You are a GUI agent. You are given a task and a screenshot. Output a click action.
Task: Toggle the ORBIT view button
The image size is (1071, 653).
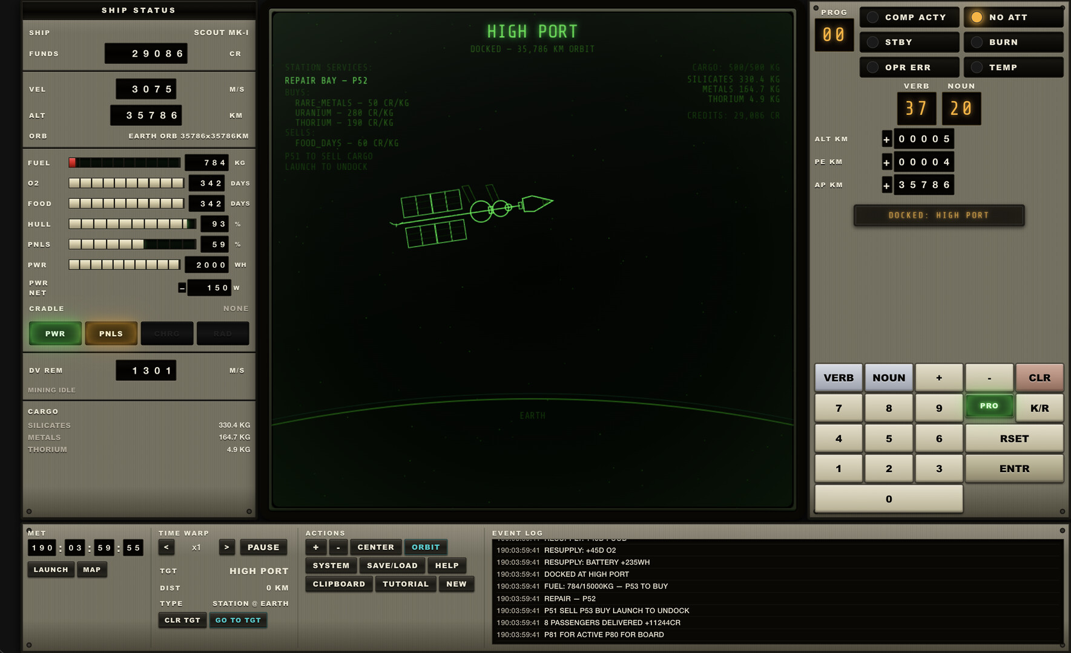tap(426, 547)
